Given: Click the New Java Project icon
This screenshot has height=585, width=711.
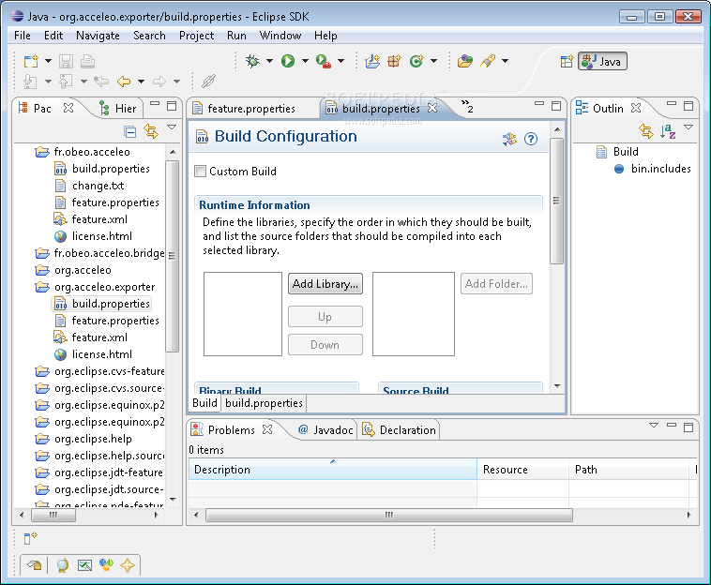Looking at the screenshot, I should point(372,61).
